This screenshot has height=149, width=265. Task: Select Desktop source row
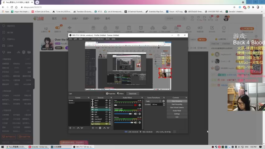101,124
